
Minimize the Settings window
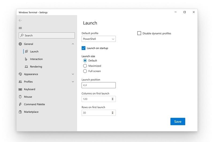[175, 12]
